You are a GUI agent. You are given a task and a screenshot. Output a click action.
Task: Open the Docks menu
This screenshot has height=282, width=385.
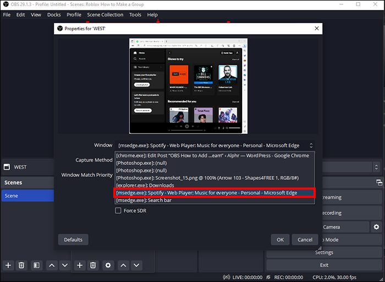[54, 15]
